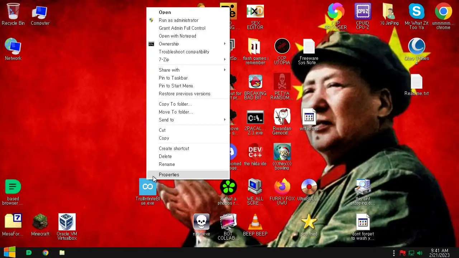The image size is (459, 258).
Task: Choose Grant Admin Full Control
Action: (x=188, y=28)
